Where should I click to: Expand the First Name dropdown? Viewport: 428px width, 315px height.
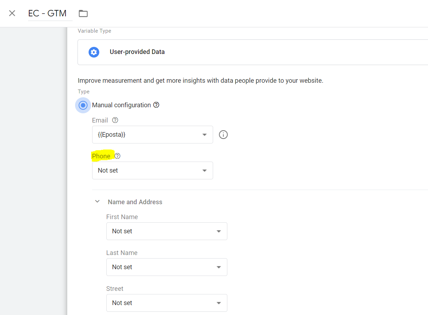[x=167, y=231]
